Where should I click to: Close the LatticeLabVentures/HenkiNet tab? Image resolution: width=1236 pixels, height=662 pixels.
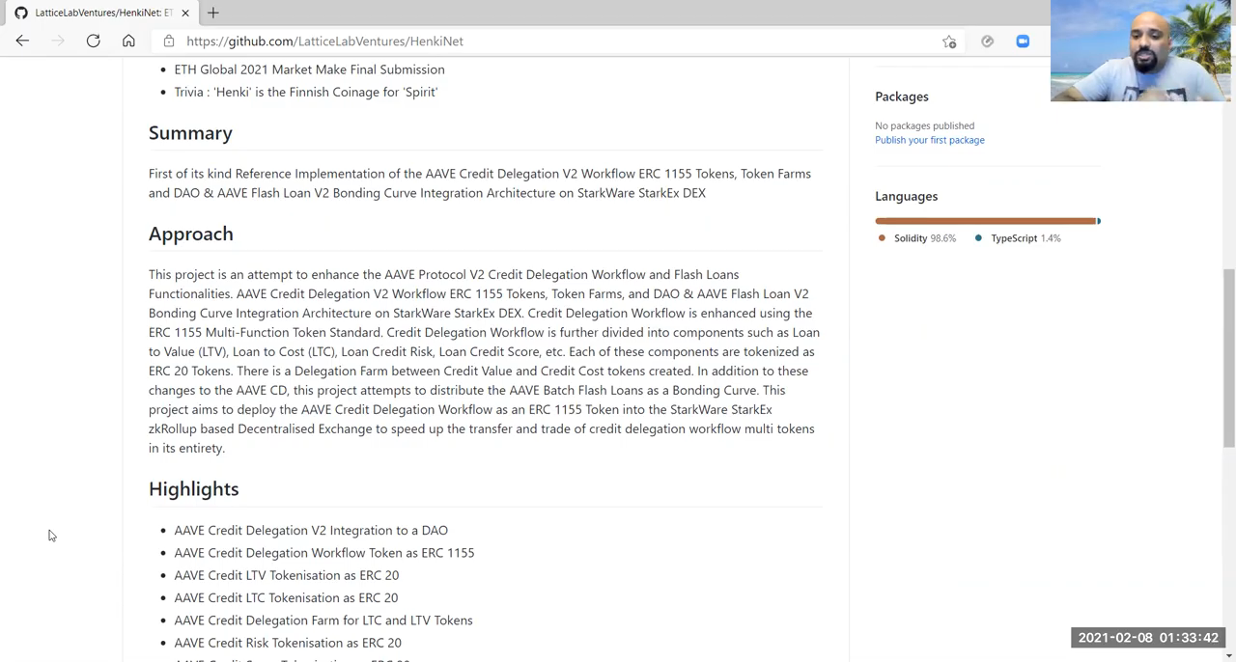click(185, 13)
